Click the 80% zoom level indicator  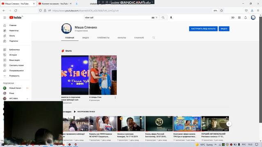coord(215,11)
